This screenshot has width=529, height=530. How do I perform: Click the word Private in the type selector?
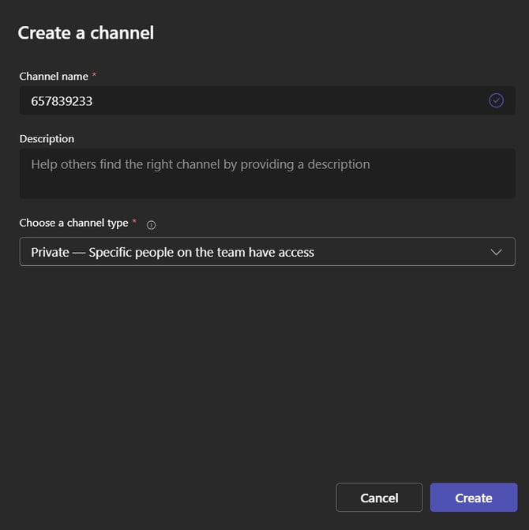click(50, 252)
